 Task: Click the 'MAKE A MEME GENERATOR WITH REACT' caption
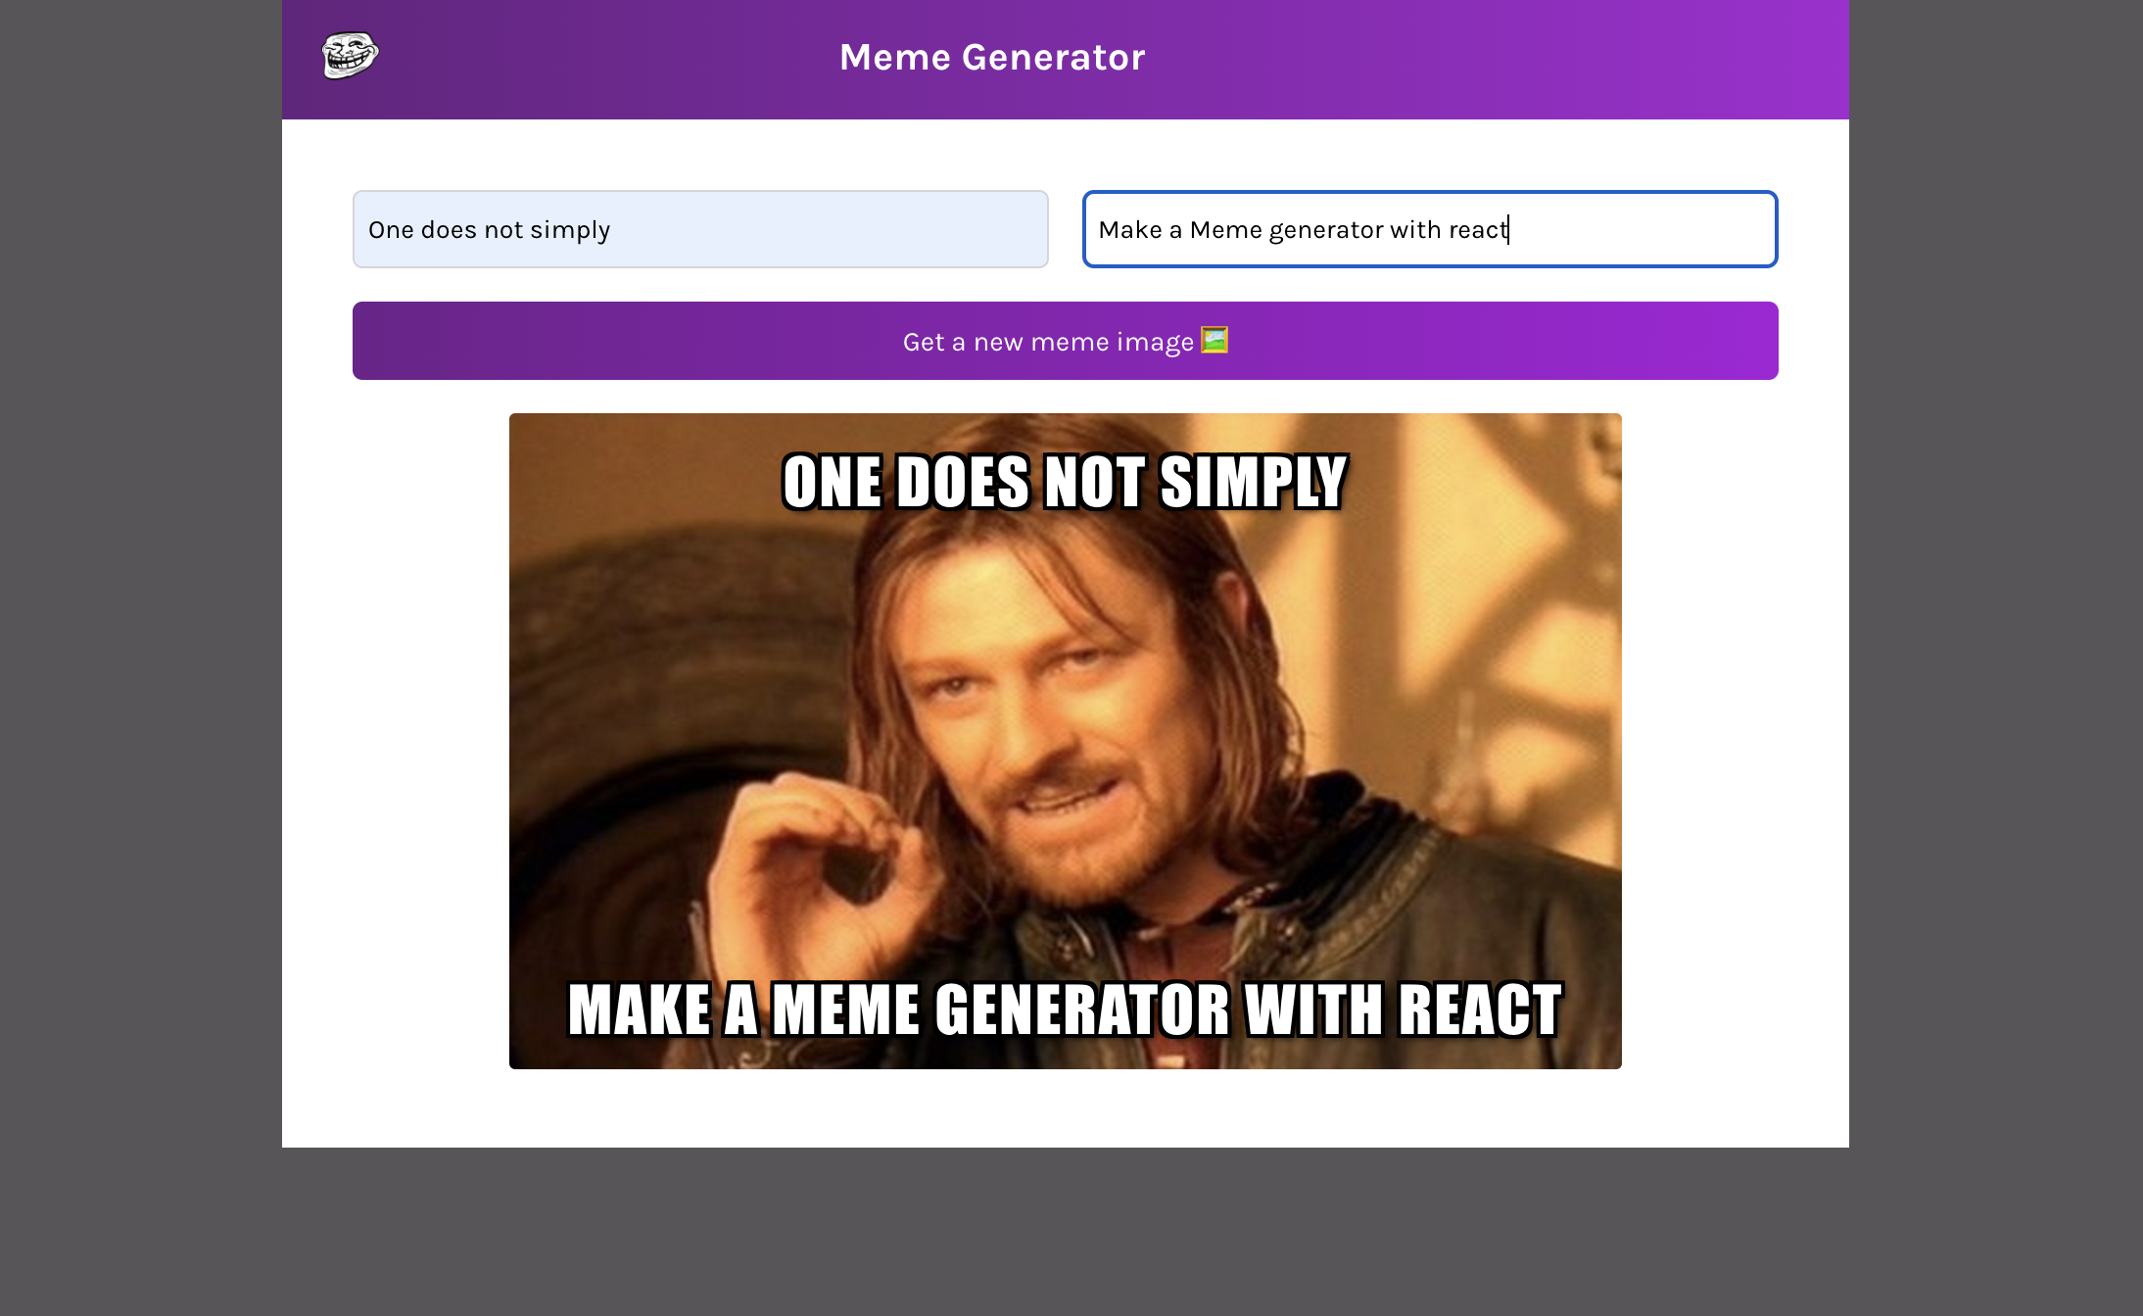1066,1010
